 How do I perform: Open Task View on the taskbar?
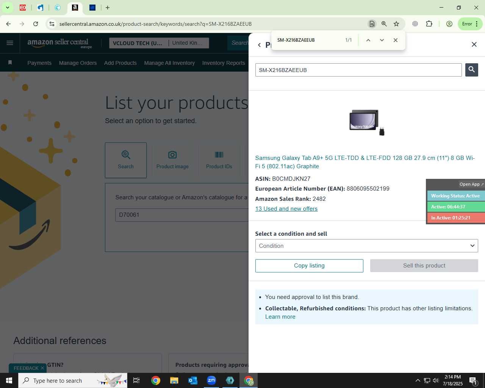click(136, 380)
